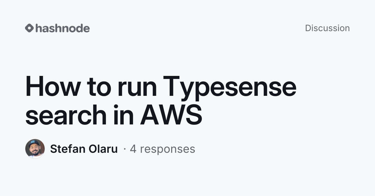Click the word 'in' before AWS

click(123, 115)
